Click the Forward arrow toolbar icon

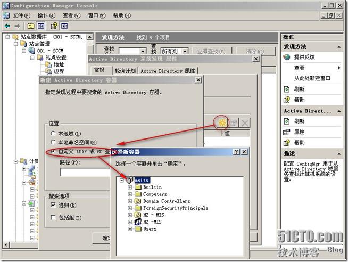pos(17,26)
